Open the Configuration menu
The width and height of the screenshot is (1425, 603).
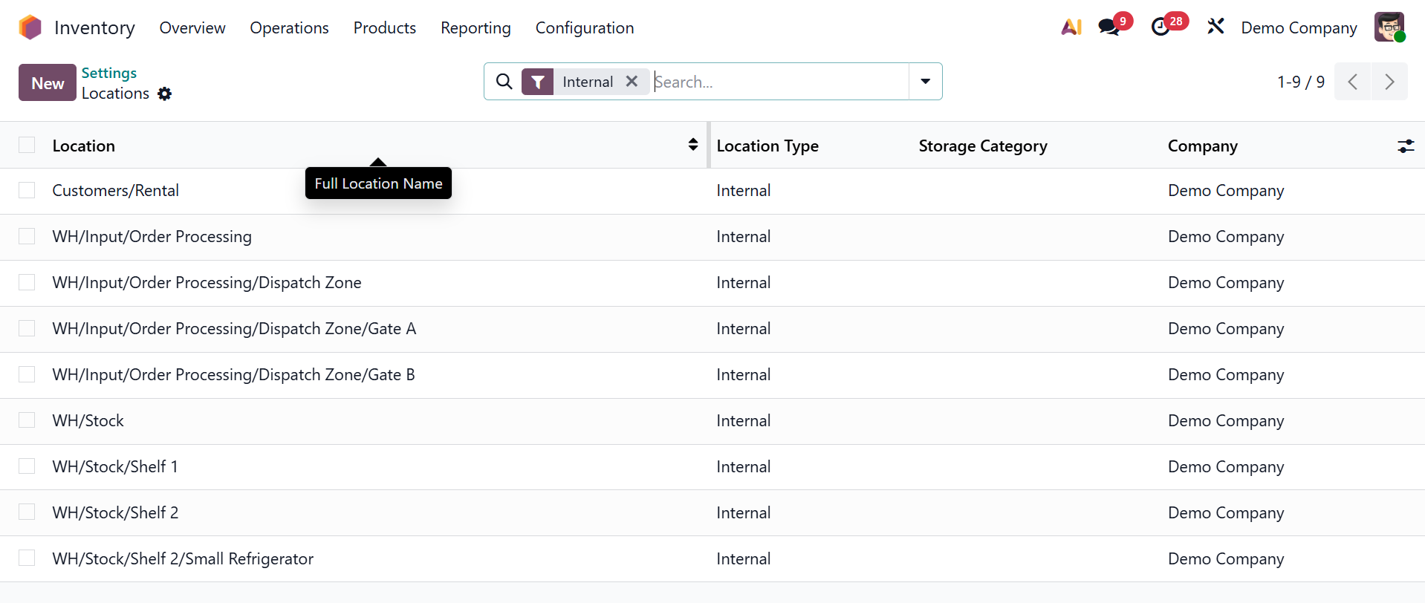point(585,27)
